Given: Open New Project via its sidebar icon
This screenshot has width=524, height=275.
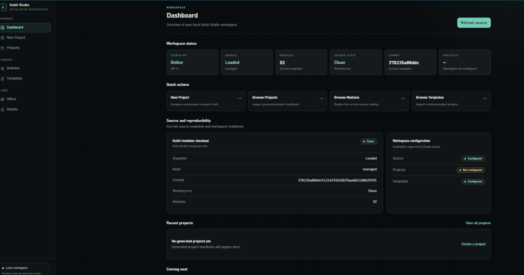Looking at the screenshot, I should tap(3, 37).
